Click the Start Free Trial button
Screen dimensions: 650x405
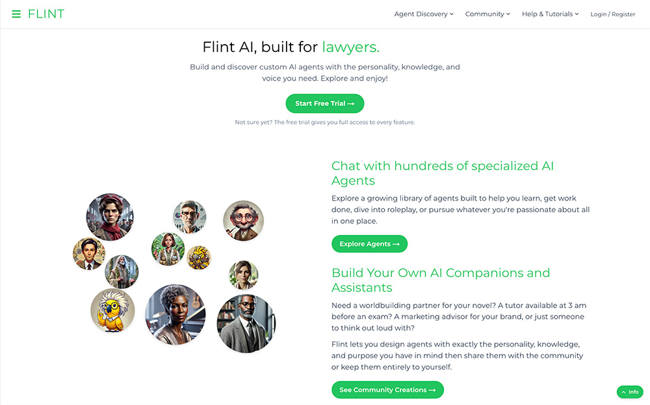(325, 104)
